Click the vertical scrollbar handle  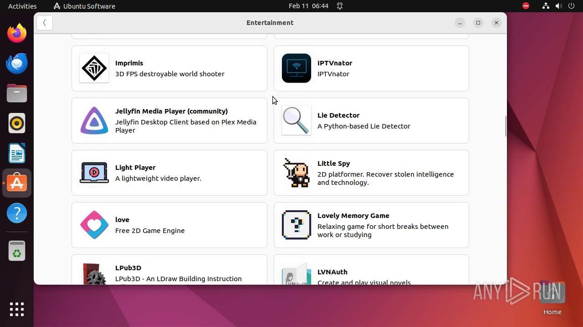pyautogui.click(x=506, y=126)
